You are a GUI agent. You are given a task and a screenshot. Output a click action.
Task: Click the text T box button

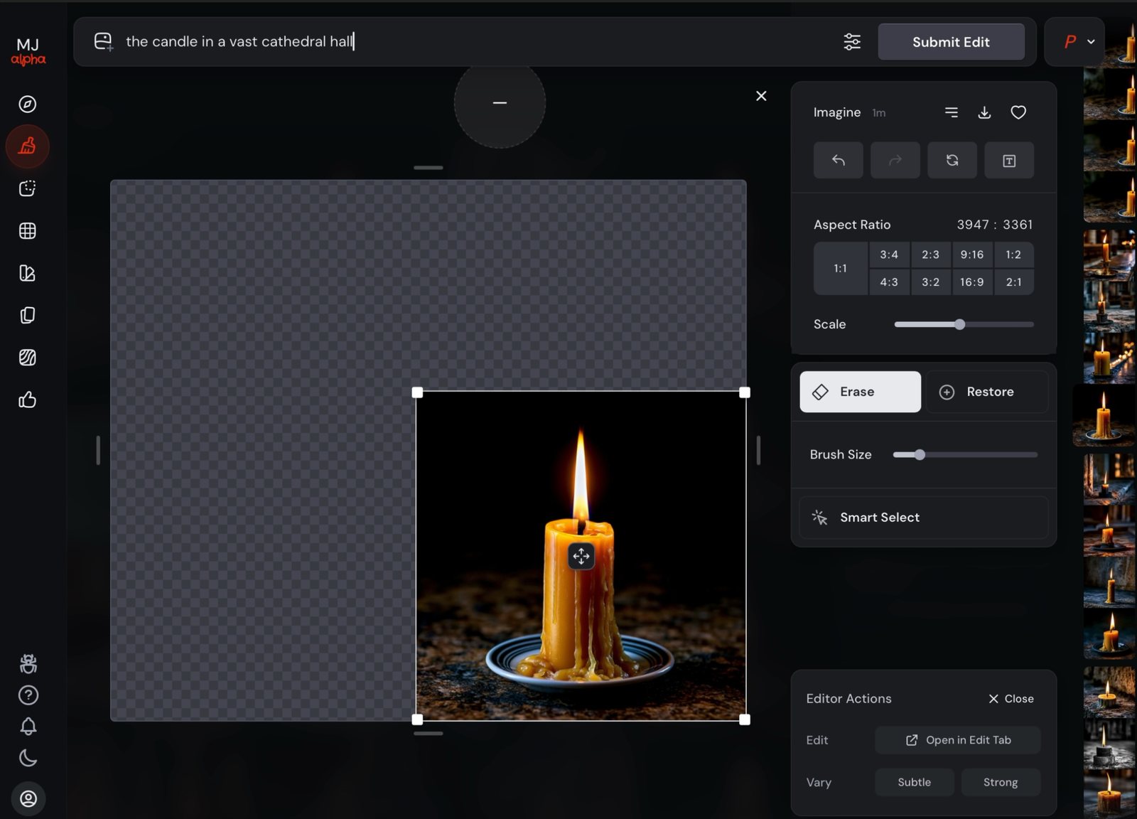pyautogui.click(x=1009, y=160)
